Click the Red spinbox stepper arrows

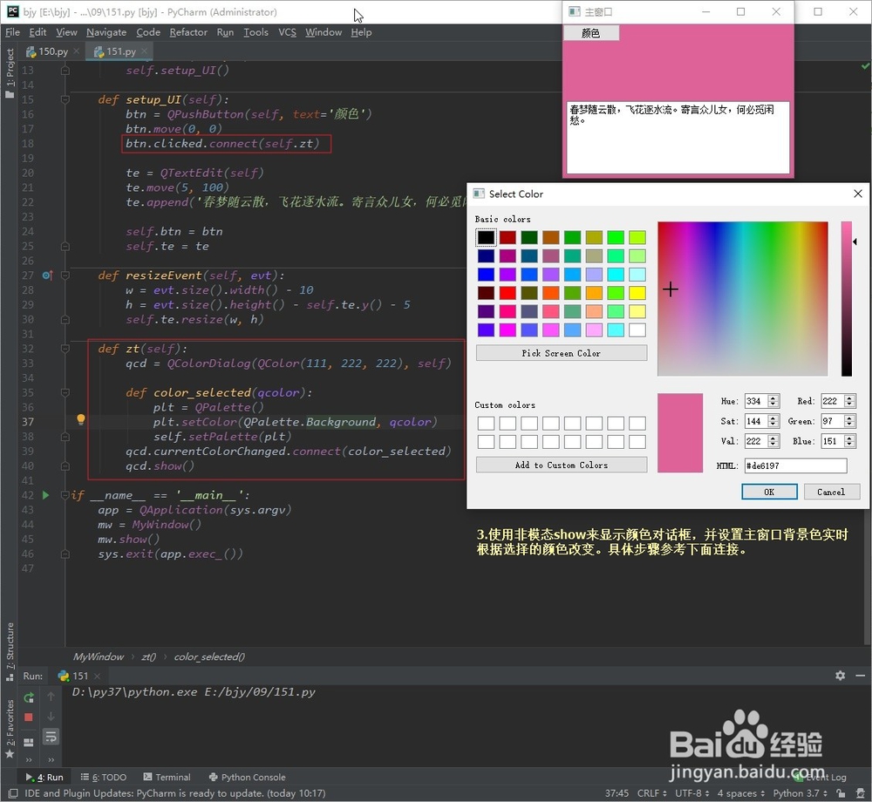[849, 401]
